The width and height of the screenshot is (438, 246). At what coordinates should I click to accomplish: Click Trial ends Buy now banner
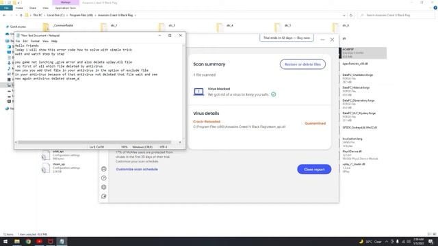tap(287, 38)
